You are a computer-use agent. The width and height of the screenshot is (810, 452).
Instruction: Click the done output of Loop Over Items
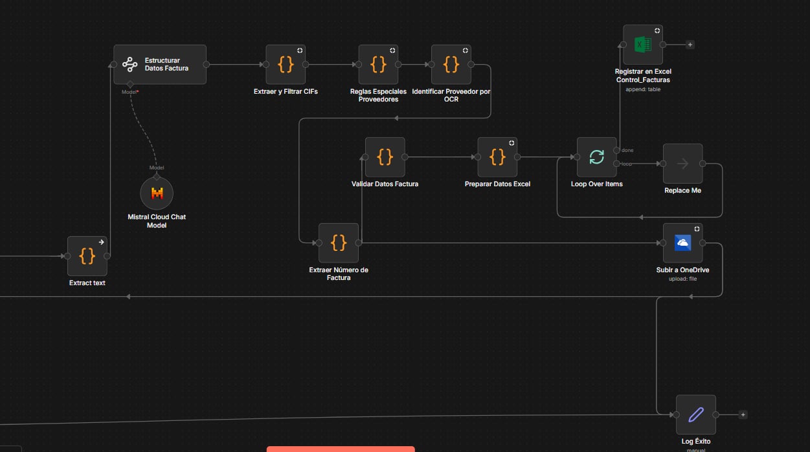616,150
